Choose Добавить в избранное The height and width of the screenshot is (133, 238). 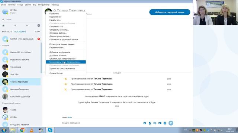click(x=66, y=52)
